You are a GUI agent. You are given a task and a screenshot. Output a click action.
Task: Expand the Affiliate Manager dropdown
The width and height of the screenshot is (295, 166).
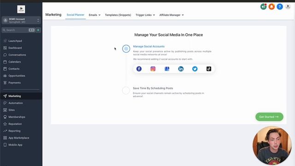pos(171,15)
